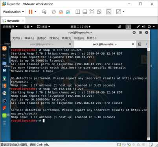Open the console view button

click(109, 12)
